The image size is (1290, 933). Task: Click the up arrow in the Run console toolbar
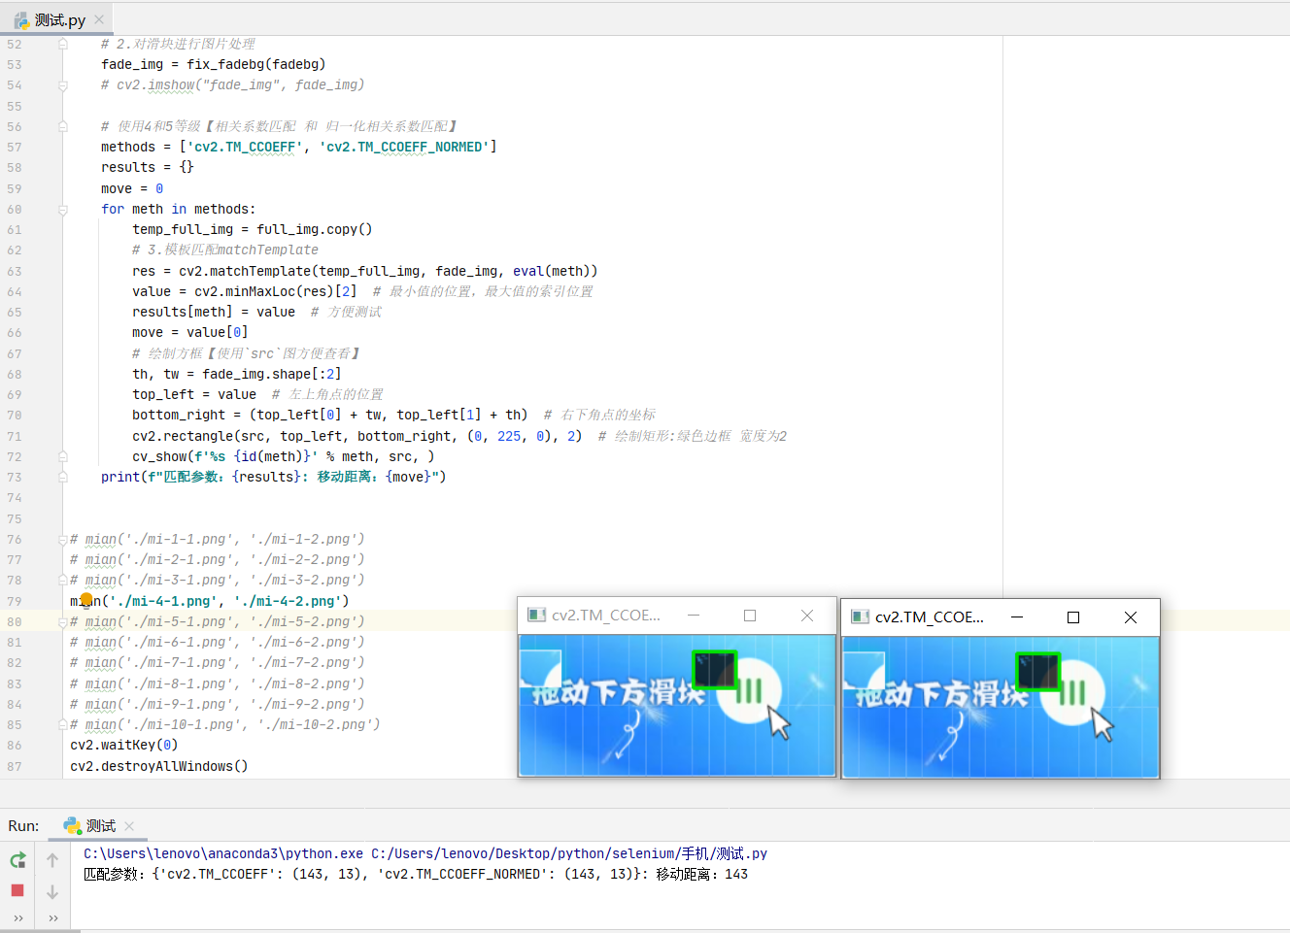tap(52, 860)
